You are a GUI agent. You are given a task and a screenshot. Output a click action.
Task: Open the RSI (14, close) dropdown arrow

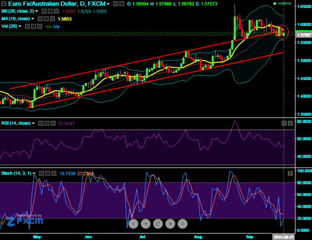33,124
